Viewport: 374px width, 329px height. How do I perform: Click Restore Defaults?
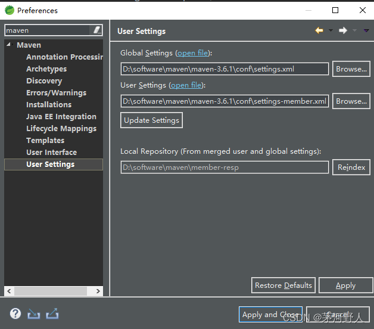(283, 285)
